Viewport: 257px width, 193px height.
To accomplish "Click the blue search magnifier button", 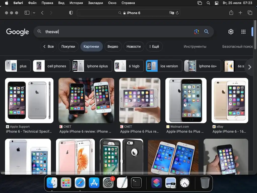I will point(206,31).
